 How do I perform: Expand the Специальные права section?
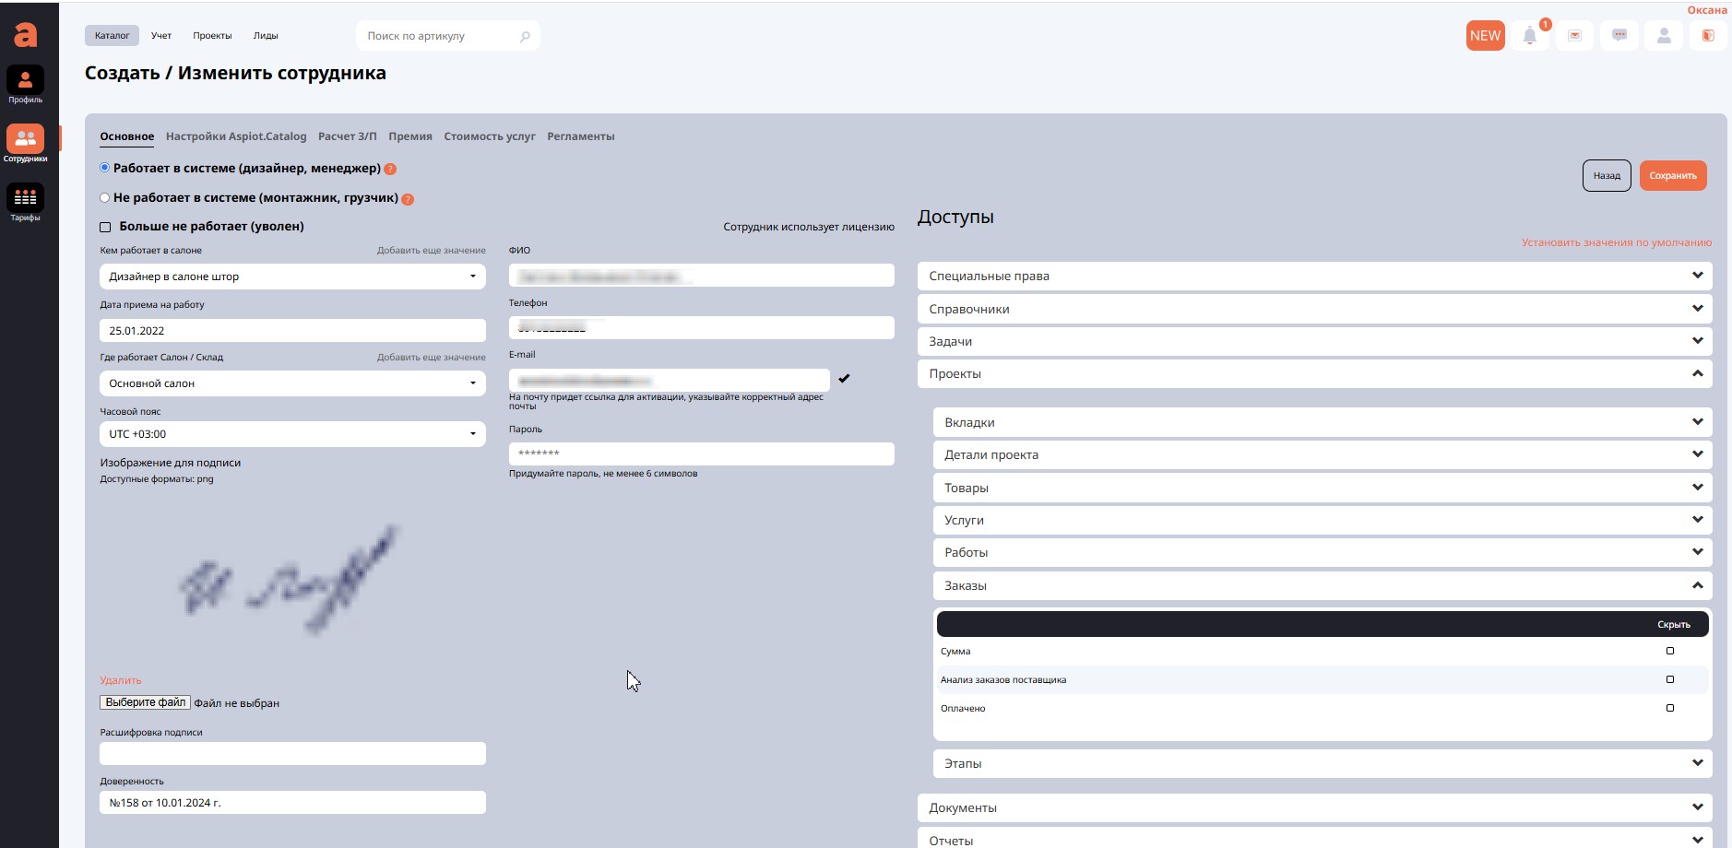(1314, 276)
